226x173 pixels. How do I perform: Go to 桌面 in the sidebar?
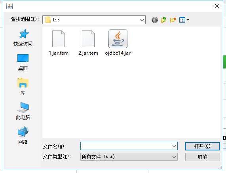tap(23, 63)
